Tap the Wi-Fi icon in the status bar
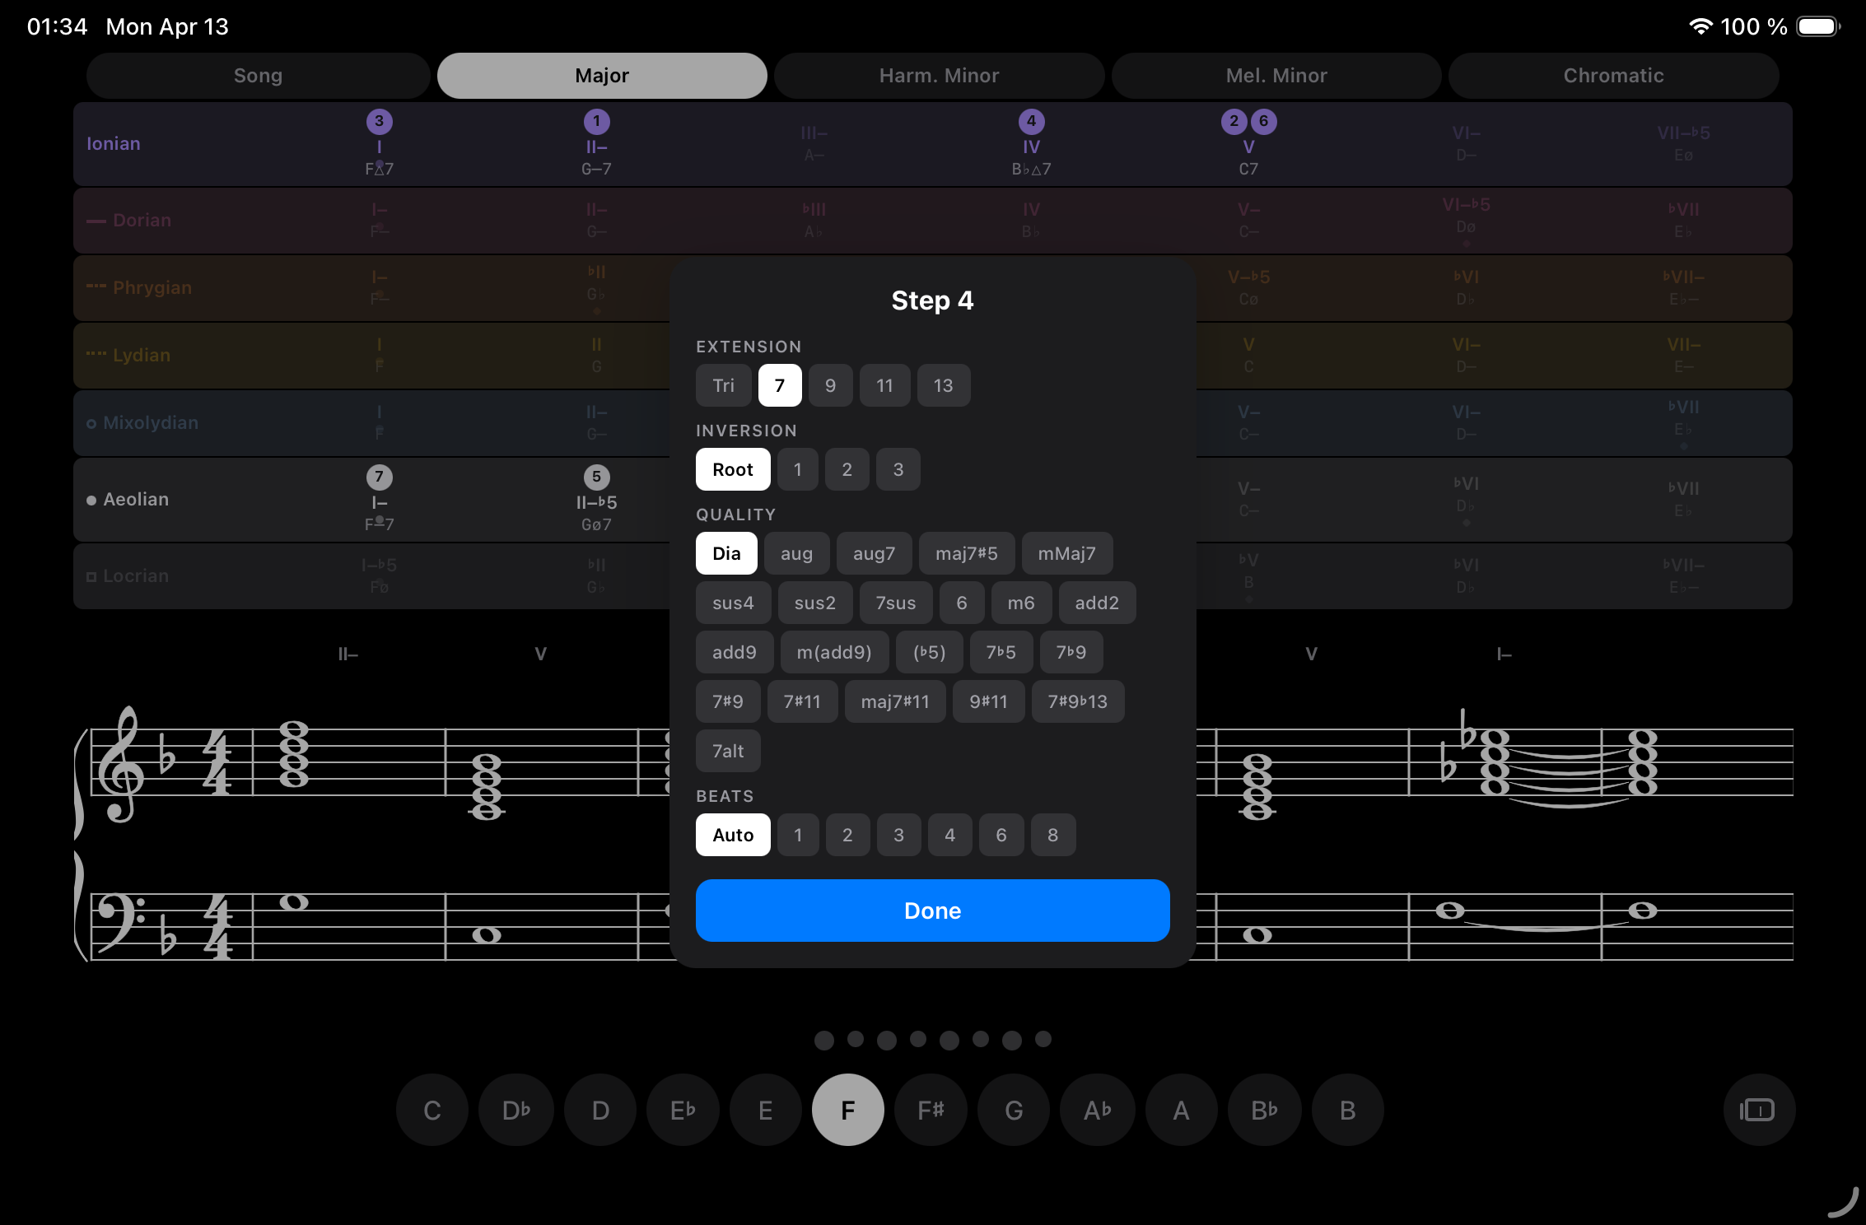 [x=1700, y=26]
